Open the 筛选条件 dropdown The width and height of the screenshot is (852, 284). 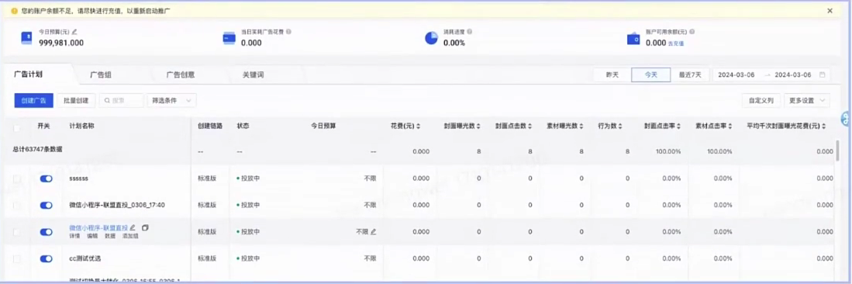pos(171,100)
